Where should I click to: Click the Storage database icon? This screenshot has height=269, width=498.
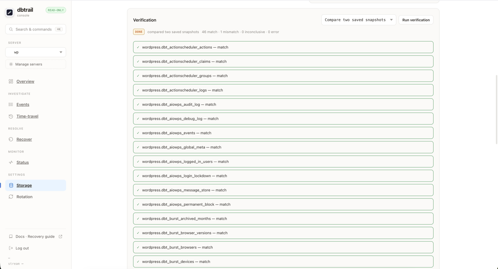pos(11,186)
